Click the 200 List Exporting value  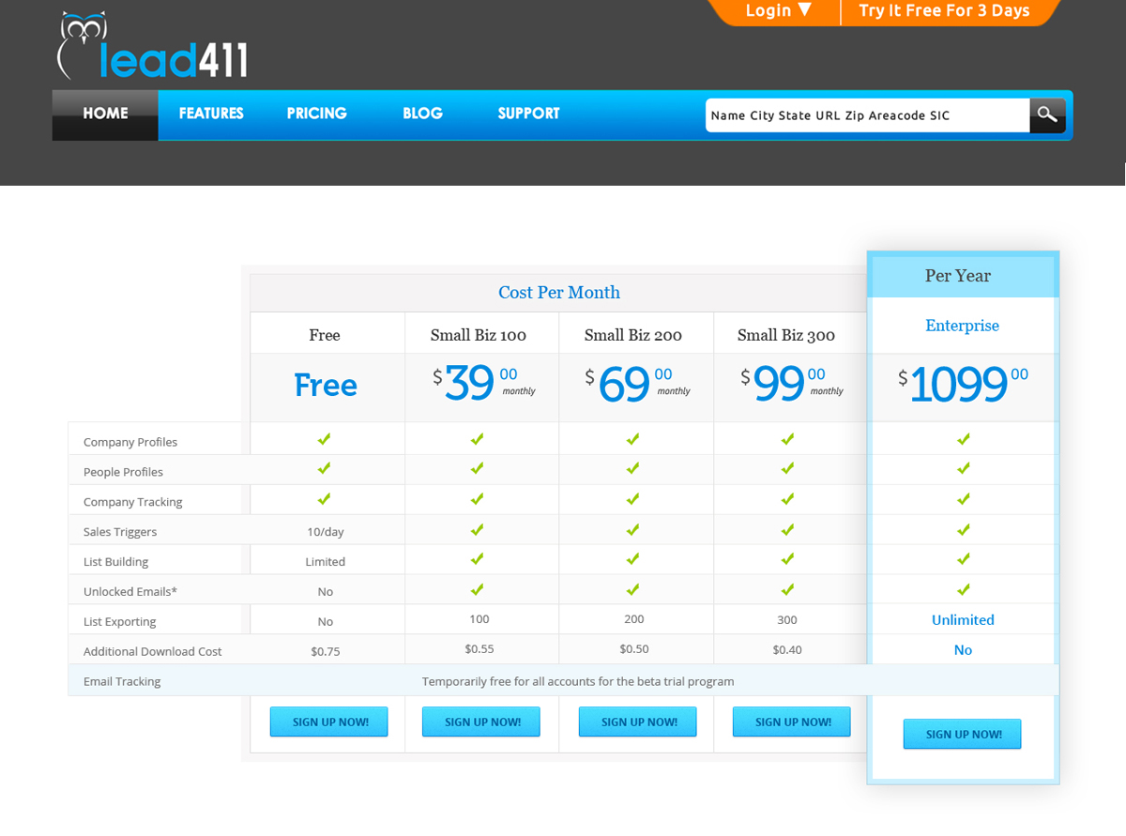click(x=634, y=619)
